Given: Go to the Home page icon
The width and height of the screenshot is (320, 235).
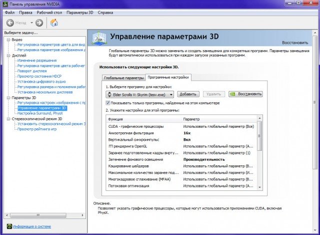Looking at the screenshot, I should (x=54, y=23).
